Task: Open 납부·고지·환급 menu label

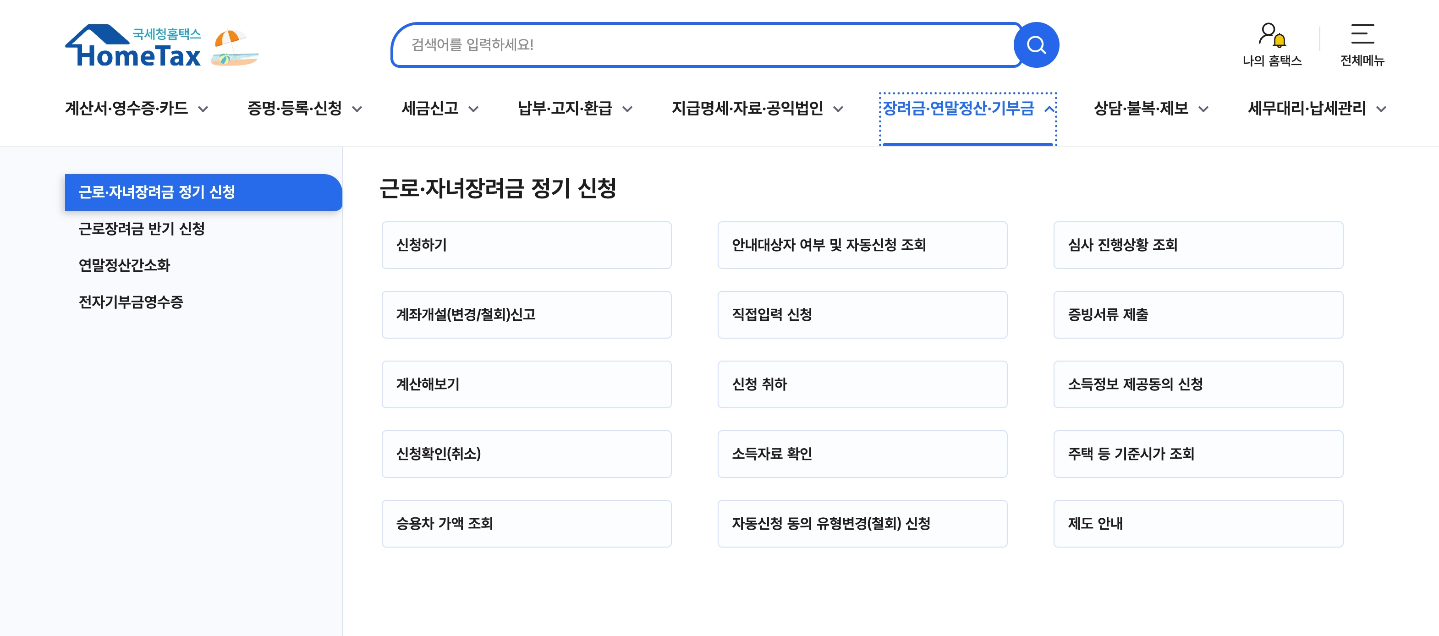Action: [565, 108]
